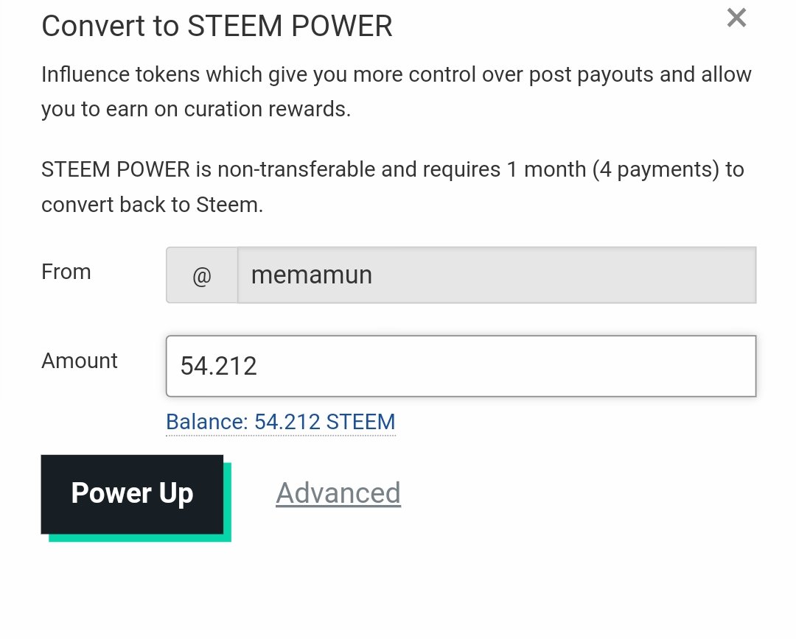796x639 pixels.
Task: Select the Amount label
Action: tap(80, 361)
